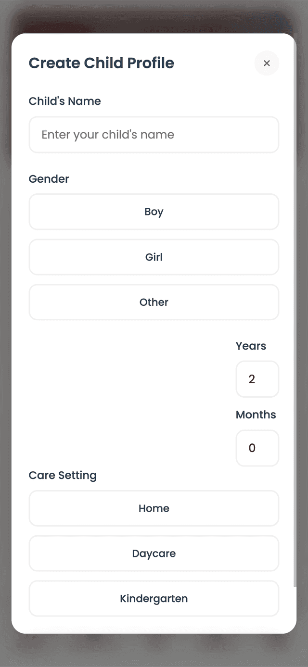Choose Daycare as the care setting
308x667 pixels.
click(154, 553)
